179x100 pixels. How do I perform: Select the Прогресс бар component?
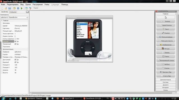pyautogui.click(x=166, y=72)
